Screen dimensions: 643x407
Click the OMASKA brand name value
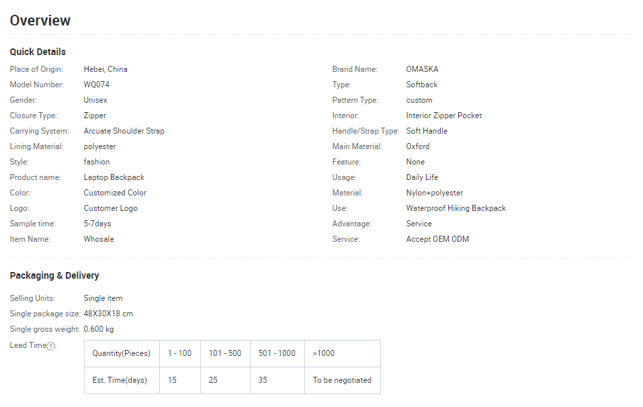coord(422,69)
